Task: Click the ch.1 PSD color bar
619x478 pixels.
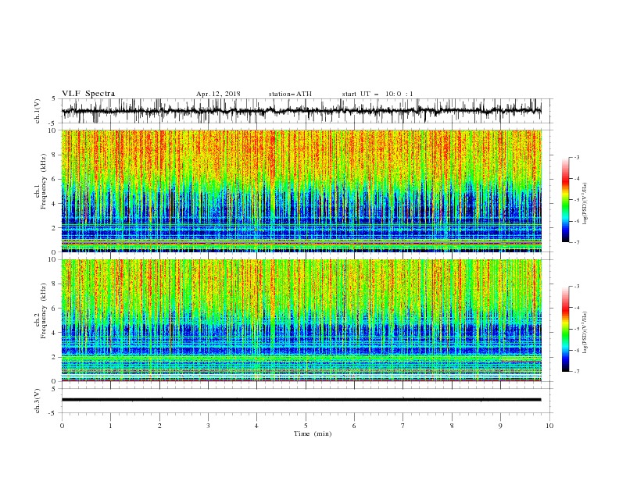Action: [566, 200]
